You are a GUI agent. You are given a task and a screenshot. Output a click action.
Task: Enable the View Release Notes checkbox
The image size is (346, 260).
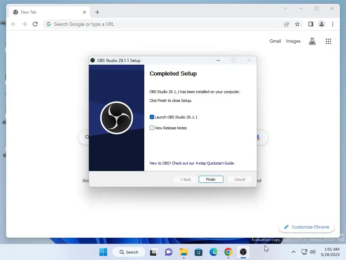(152, 128)
